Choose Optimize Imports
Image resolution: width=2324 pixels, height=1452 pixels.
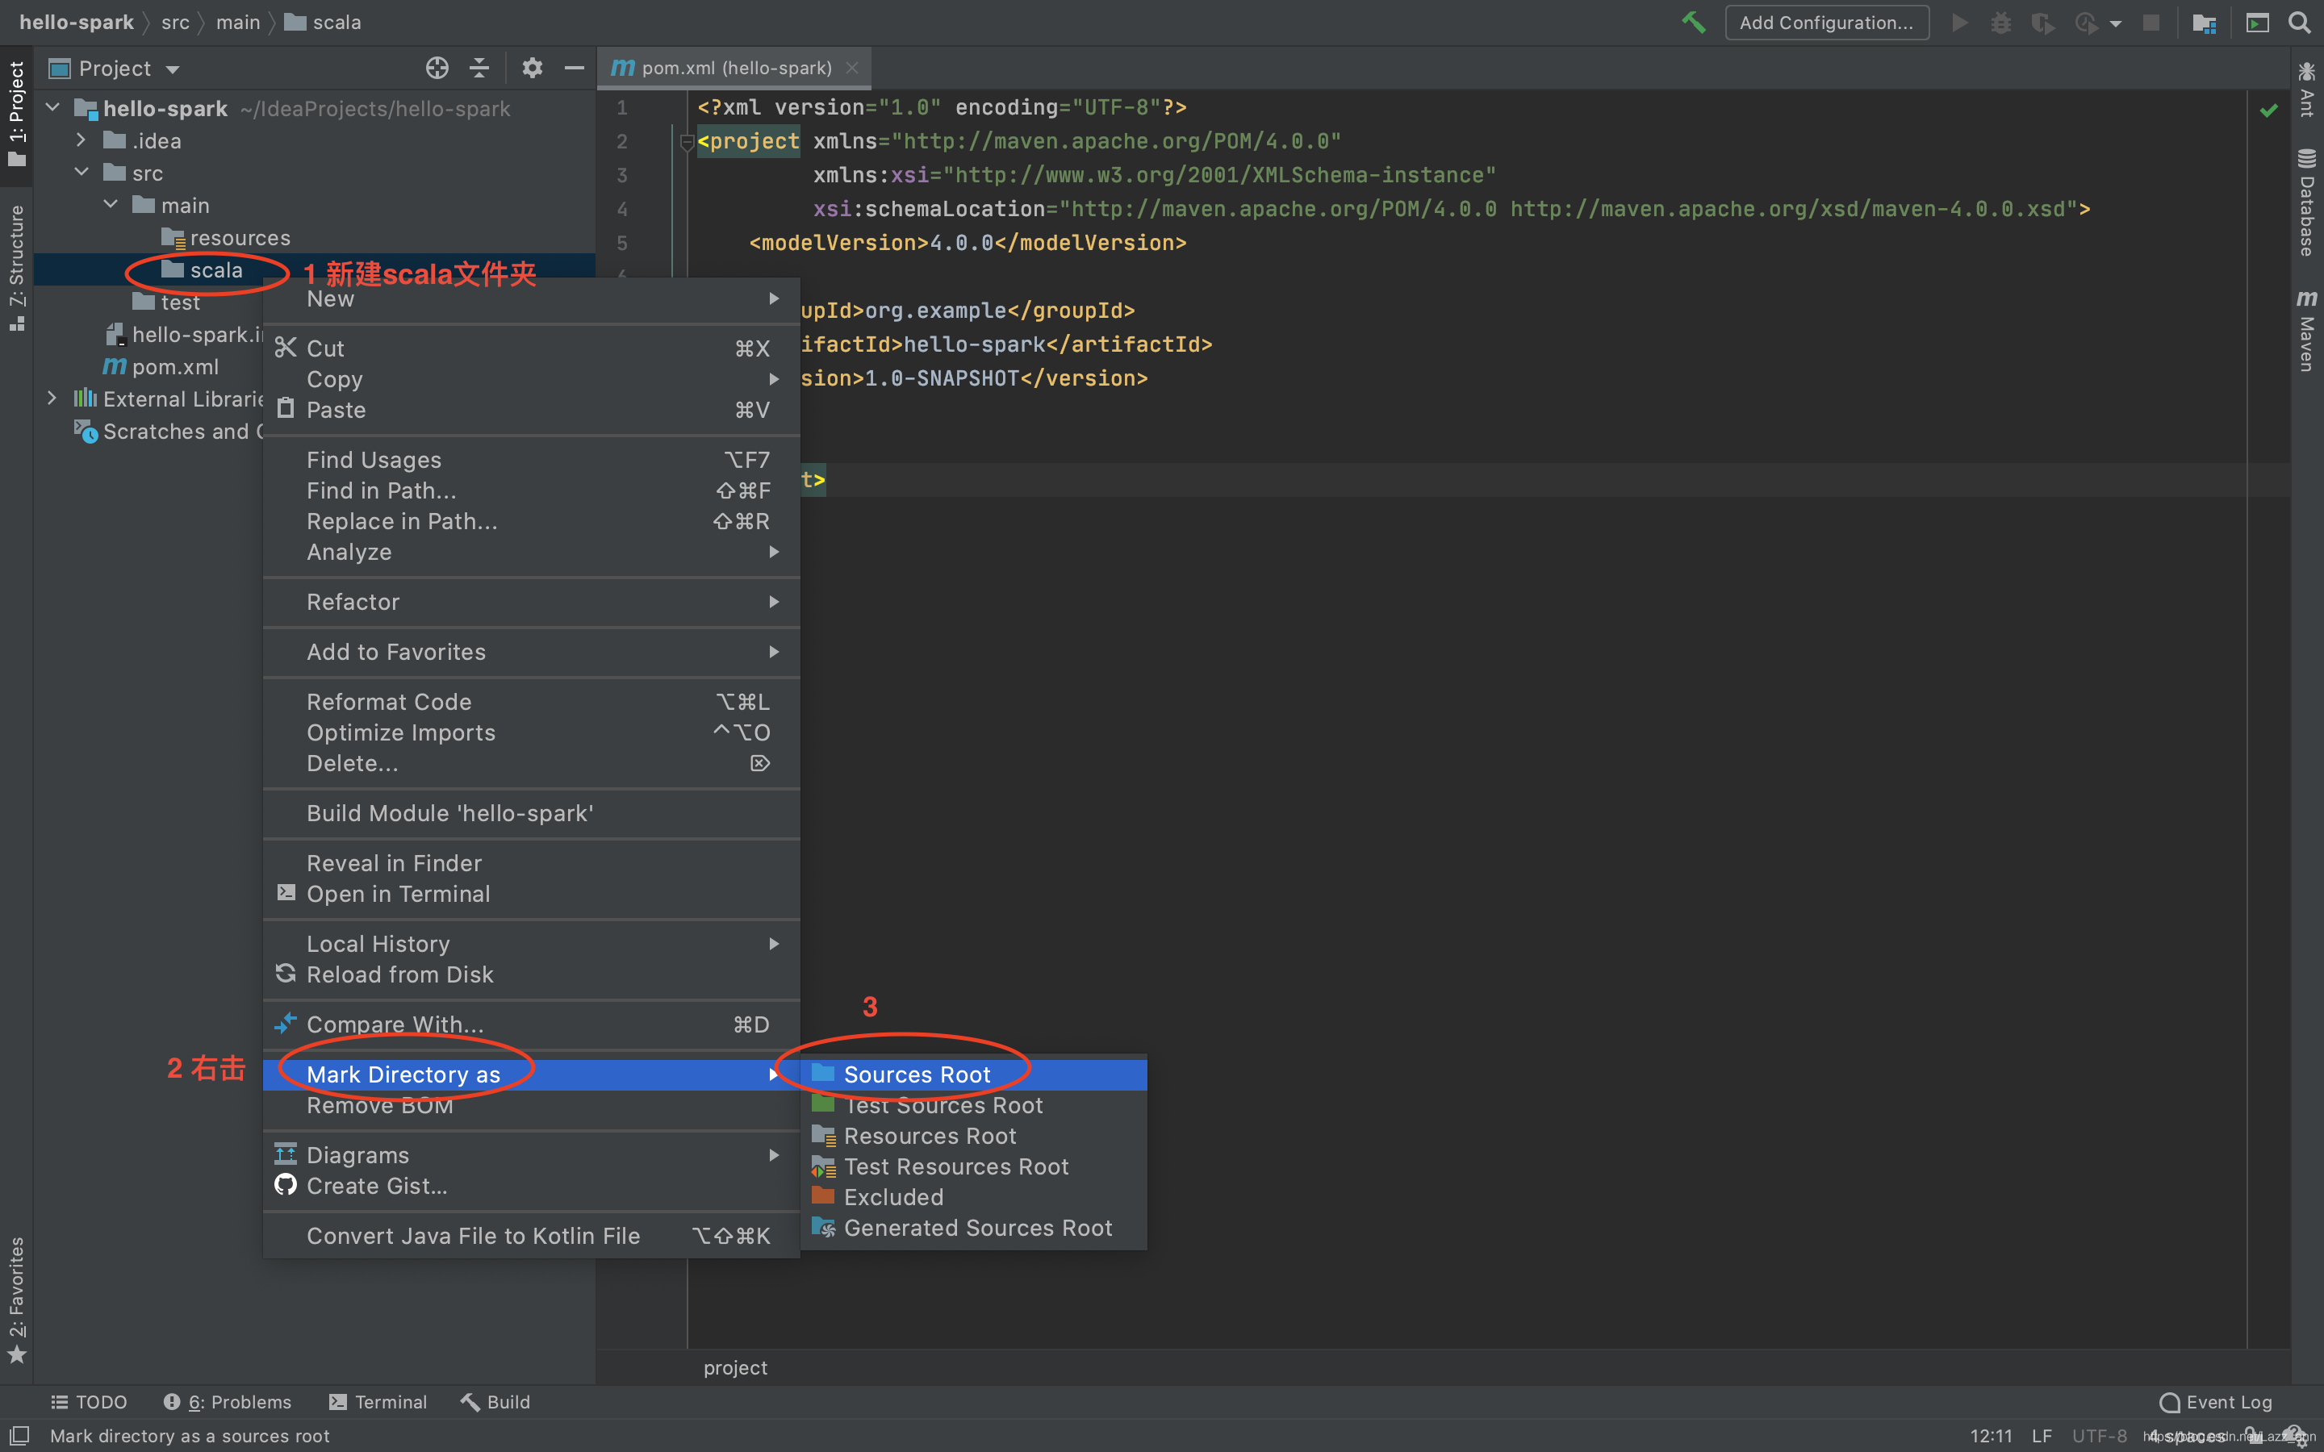tap(531, 732)
